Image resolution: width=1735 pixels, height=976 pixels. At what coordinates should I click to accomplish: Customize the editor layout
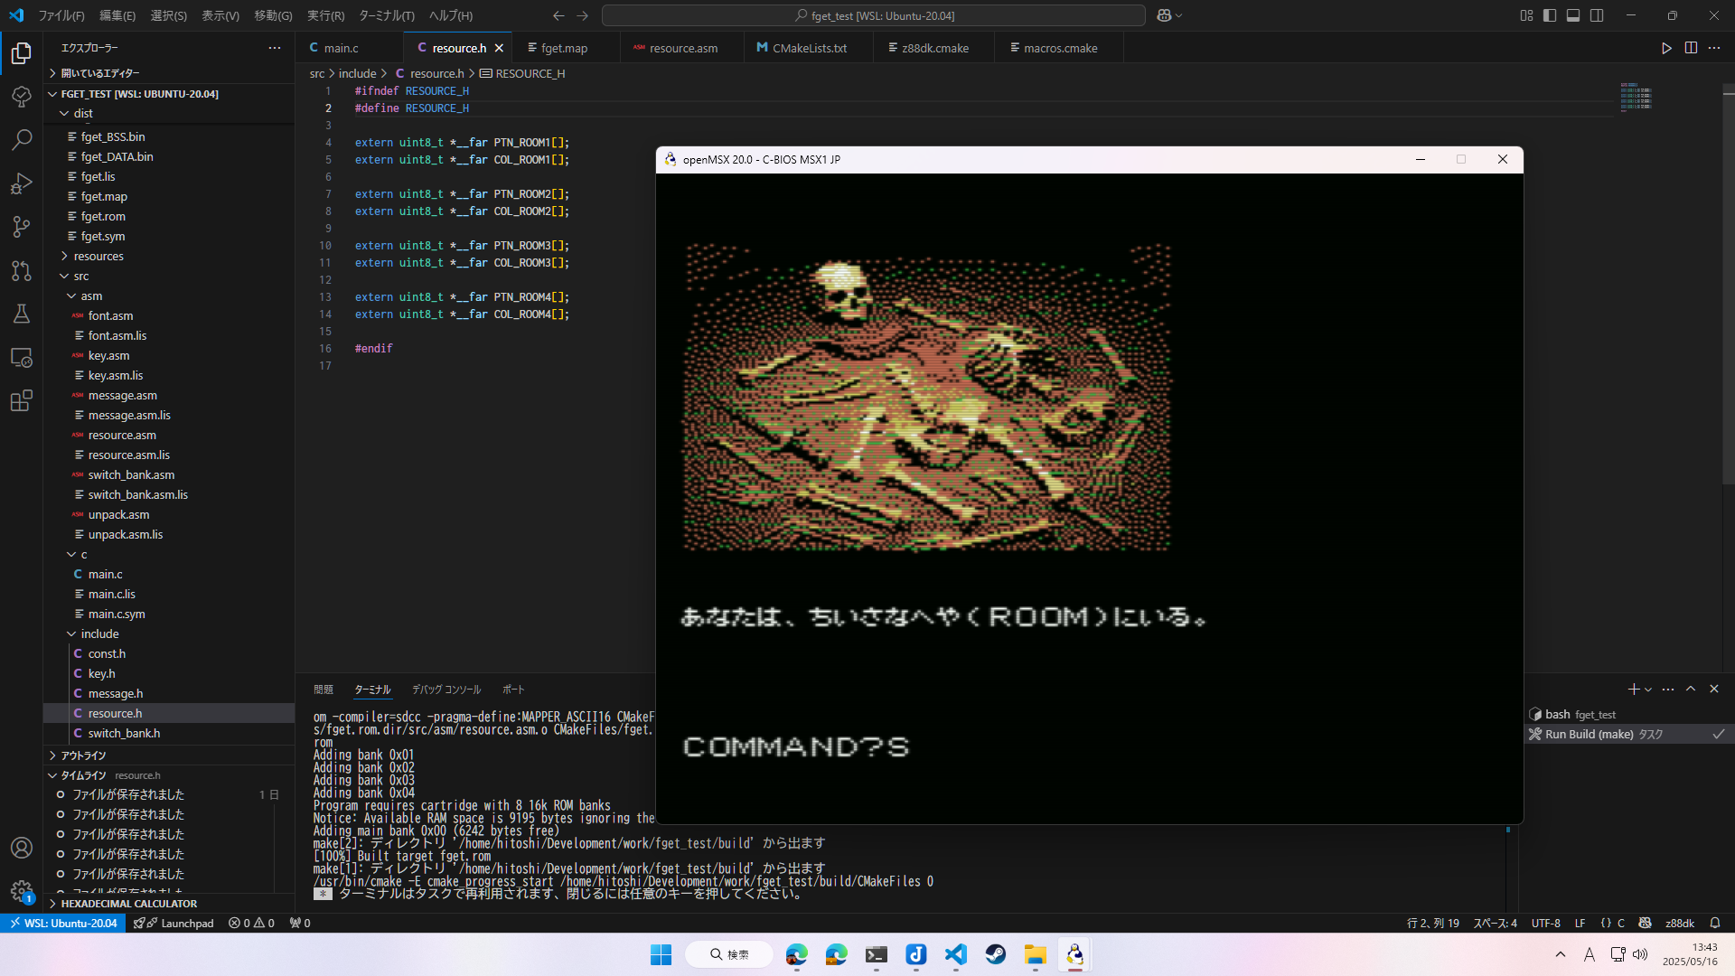(x=1526, y=15)
